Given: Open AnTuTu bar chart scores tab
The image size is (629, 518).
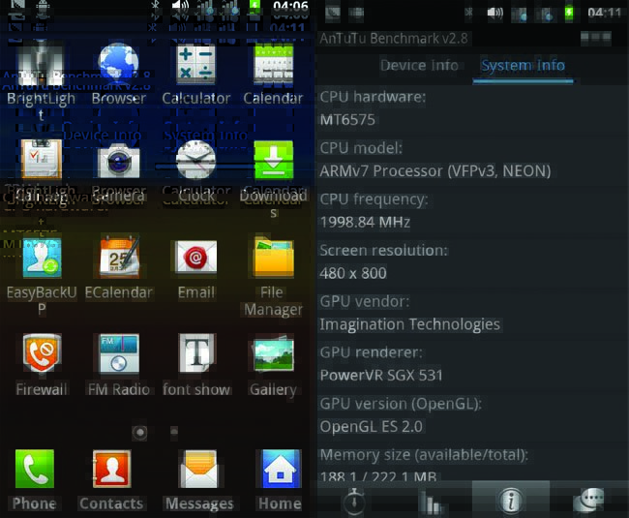Looking at the screenshot, I should pos(433,502).
